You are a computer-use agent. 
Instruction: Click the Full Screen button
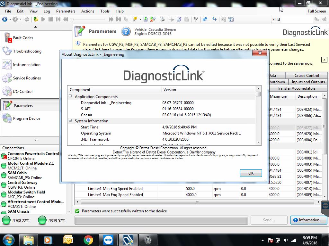click(x=316, y=11)
